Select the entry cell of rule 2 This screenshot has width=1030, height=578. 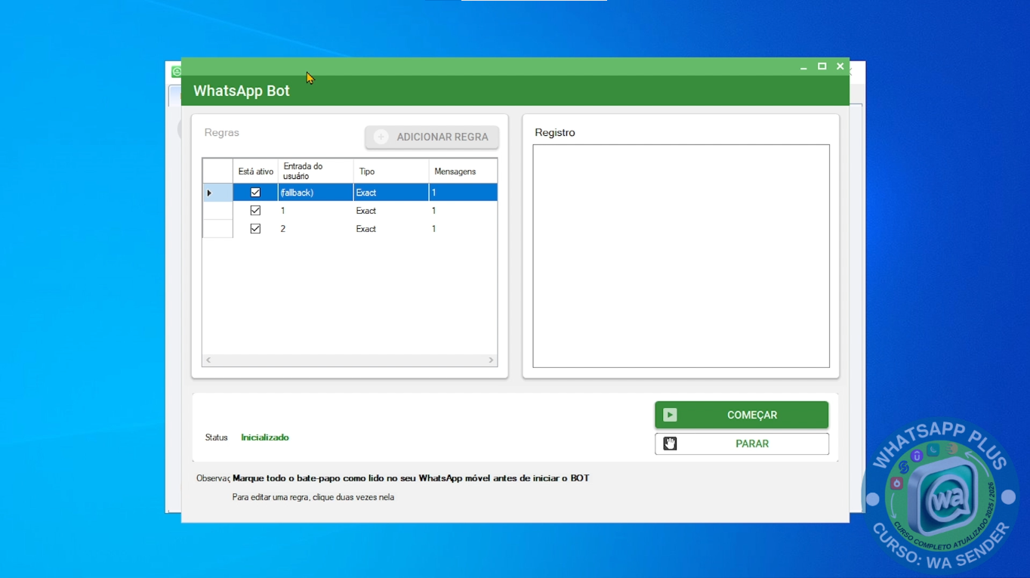316,229
